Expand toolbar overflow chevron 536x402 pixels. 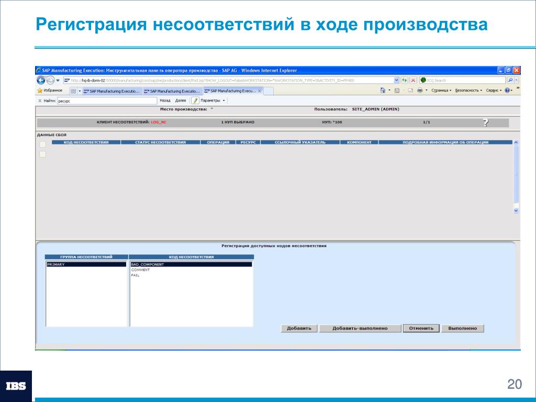tap(518, 88)
